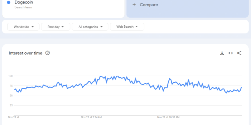Open the embed code icon

(x=231, y=53)
